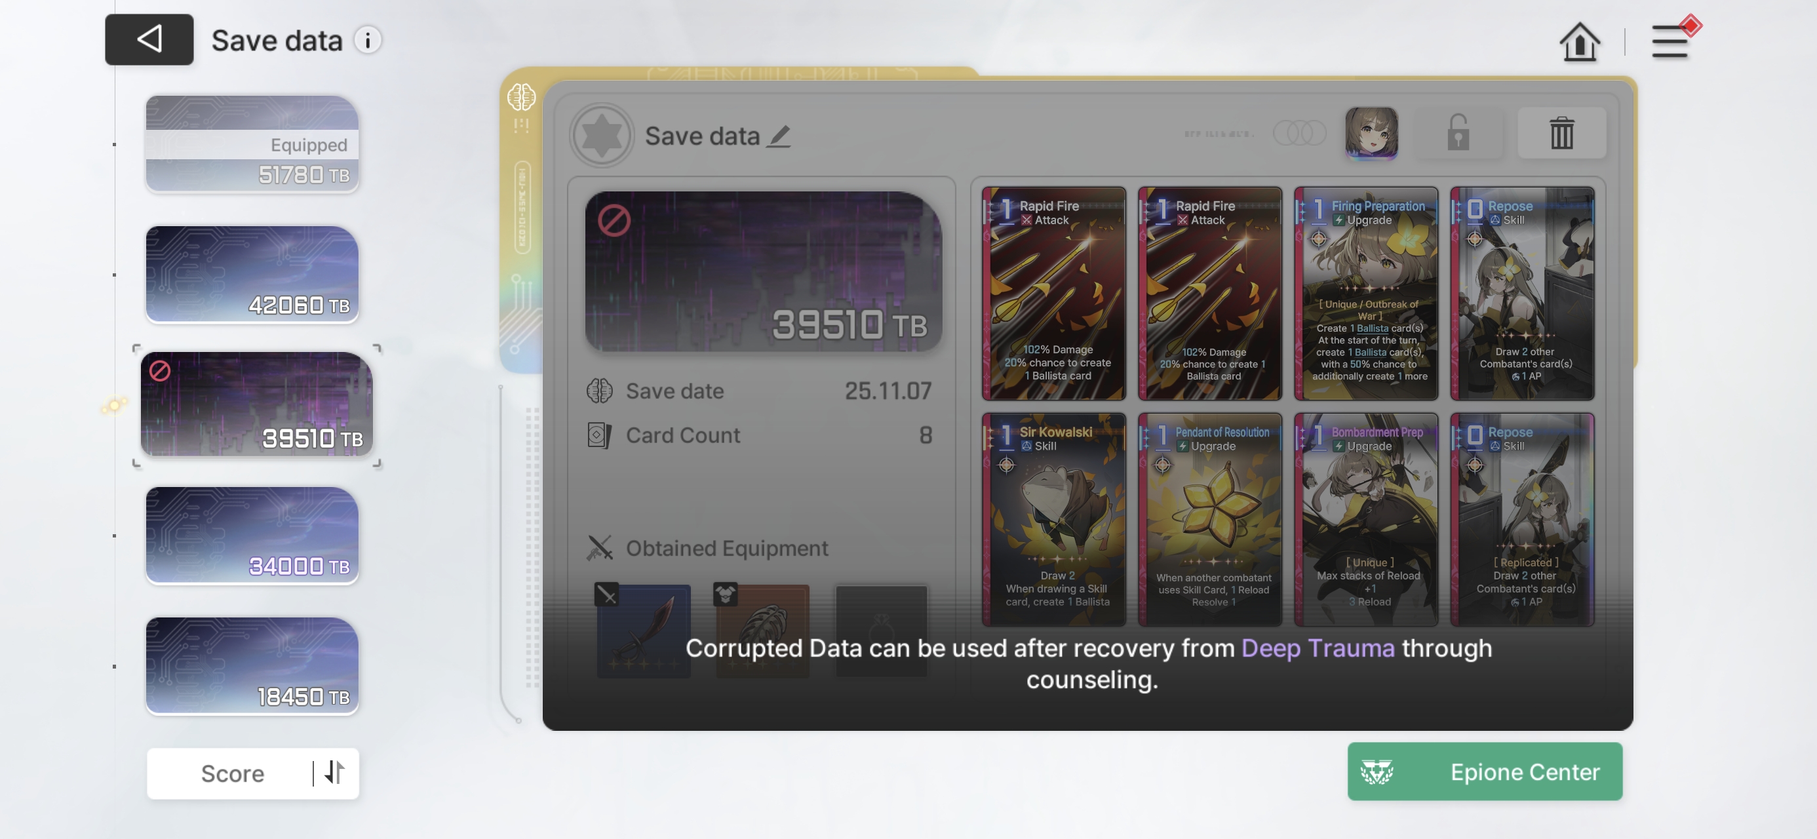Toggle the score sort order arrows
The width and height of the screenshot is (1817, 839).
335,773
